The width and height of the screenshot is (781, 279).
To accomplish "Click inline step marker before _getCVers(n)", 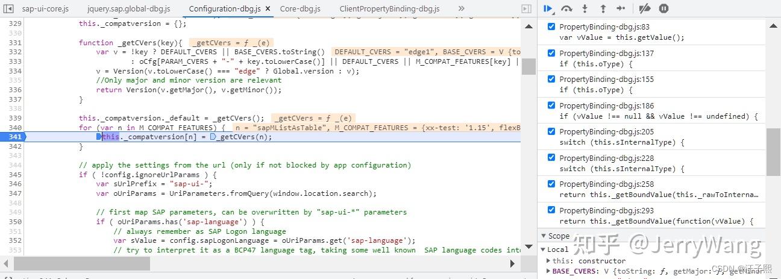I will (x=213, y=137).
